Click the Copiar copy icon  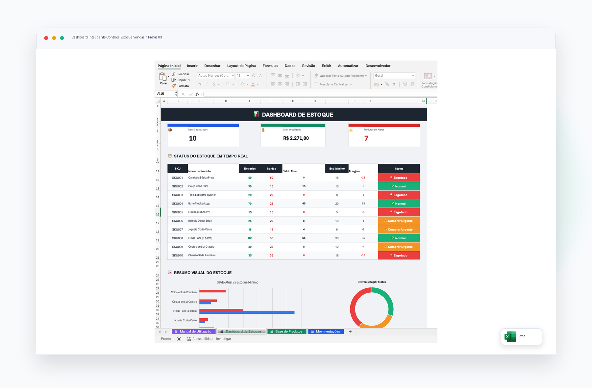pos(174,80)
